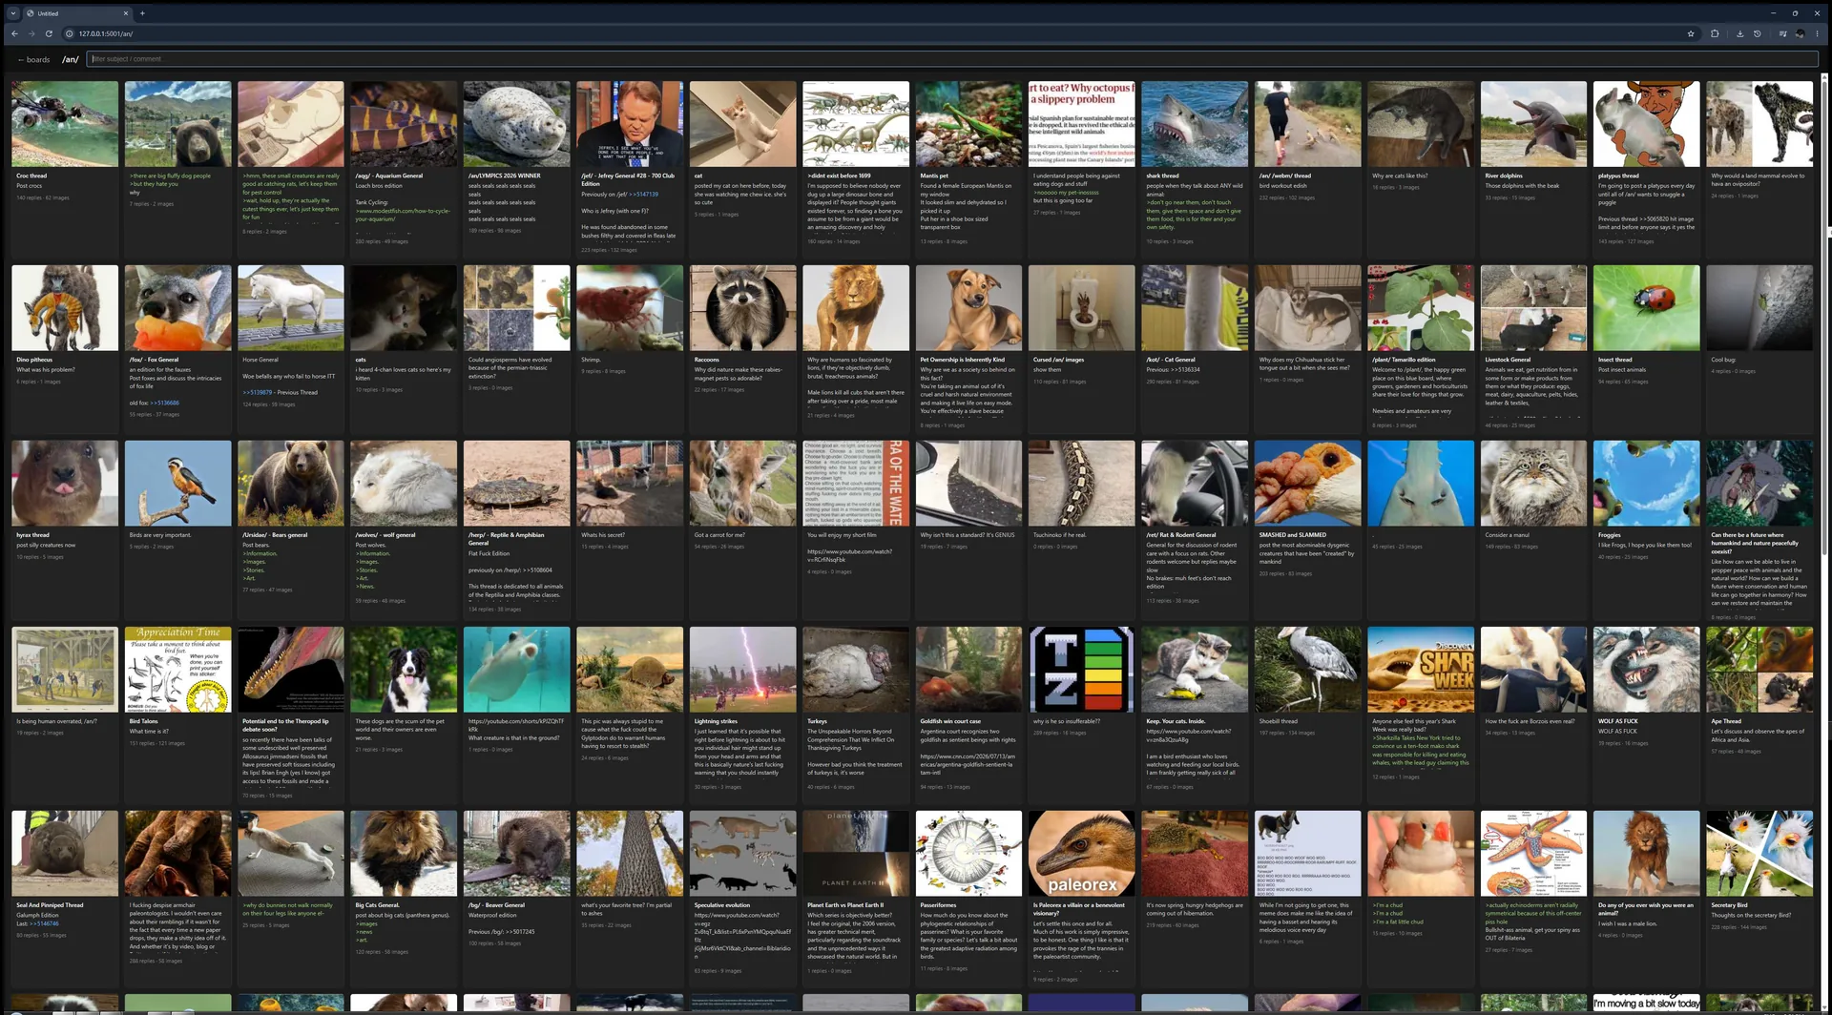Image resolution: width=1832 pixels, height=1015 pixels.
Task: Close the Untitled tab
Action: (125, 13)
